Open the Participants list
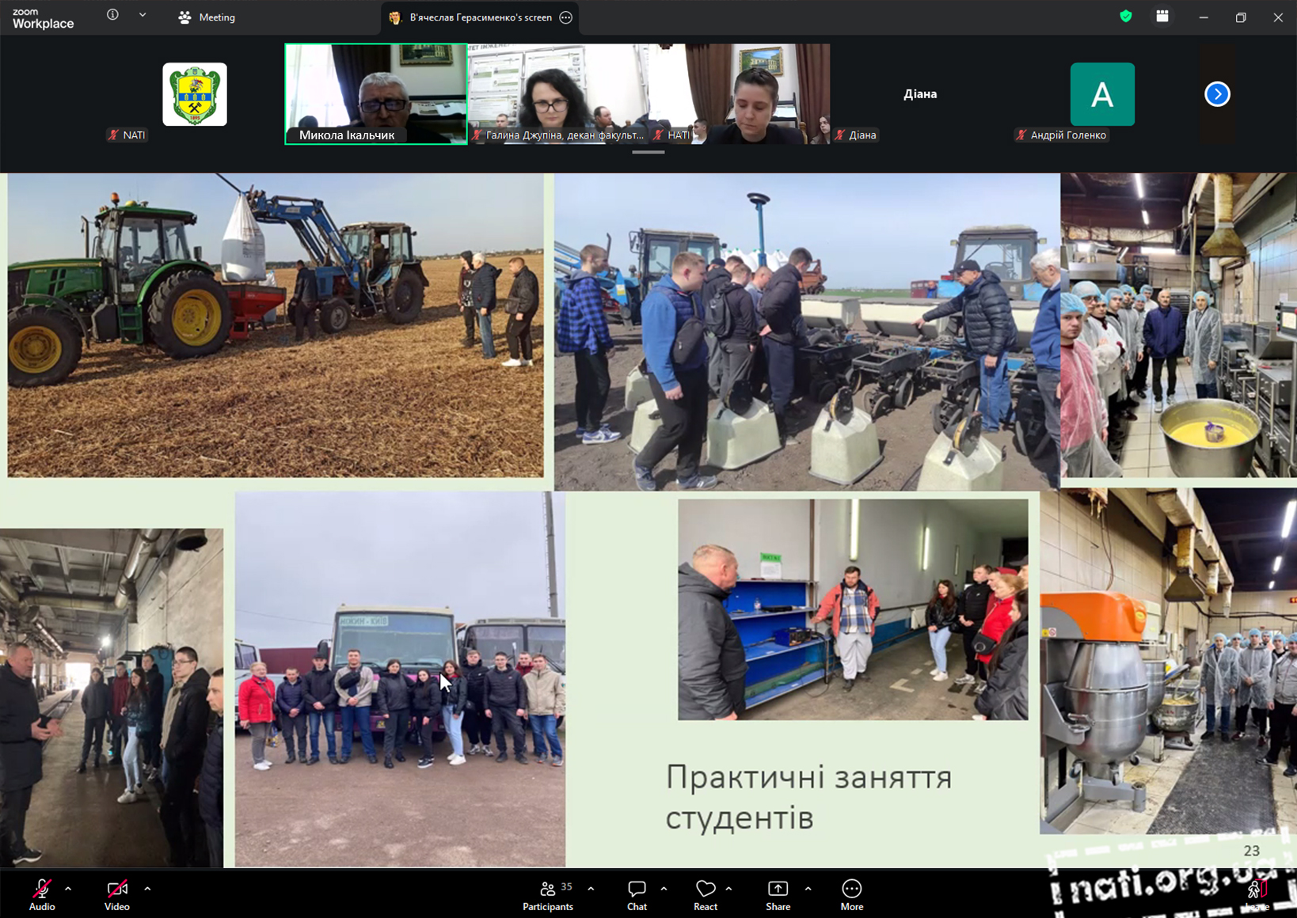This screenshot has width=1297, height=918. tap(548, 894)
